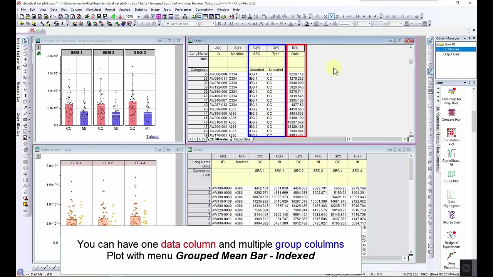493x277 pixels.
Task: Open the Concave Hull app
Action: (x=451, y=115)
